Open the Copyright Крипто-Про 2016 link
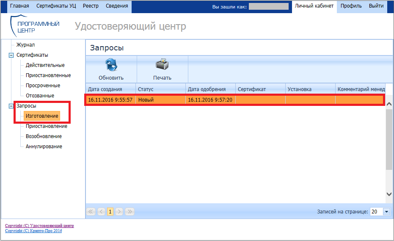Viewport: 394px width, 241px height. [x=33, y=231]
